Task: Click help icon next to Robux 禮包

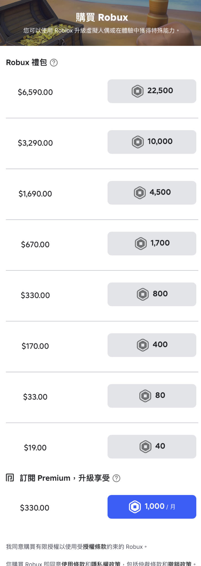Action: coord(54,63)
